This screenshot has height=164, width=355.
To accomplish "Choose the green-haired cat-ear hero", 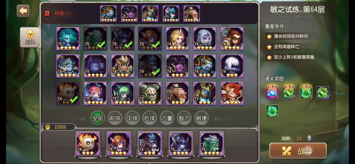I will click(123, 93).
